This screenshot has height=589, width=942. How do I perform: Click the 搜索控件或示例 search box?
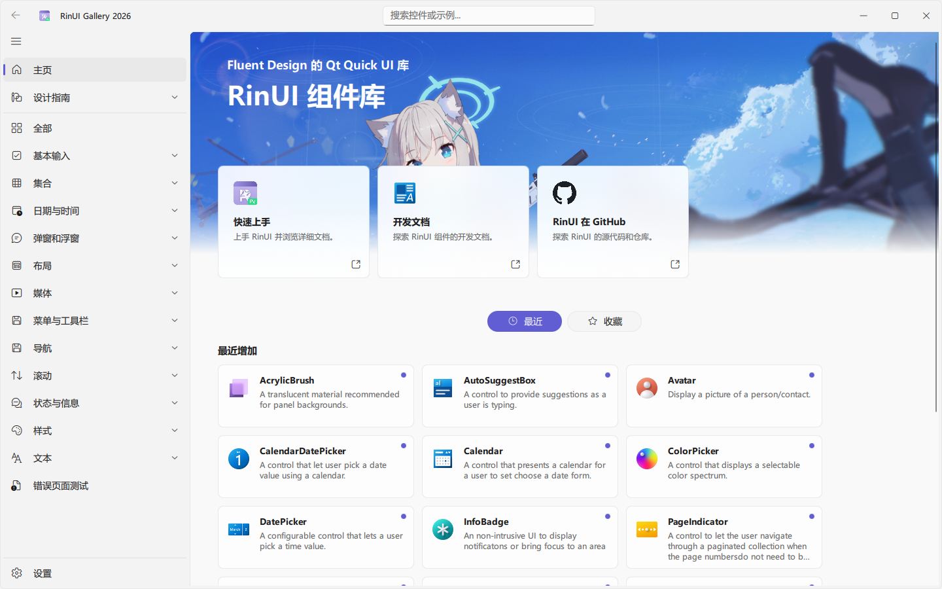(489, 16)
